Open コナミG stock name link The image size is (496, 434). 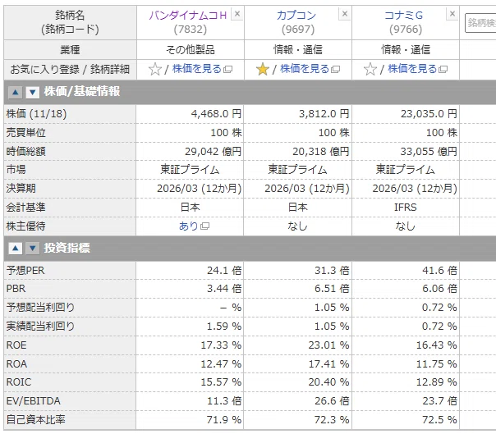404,16
